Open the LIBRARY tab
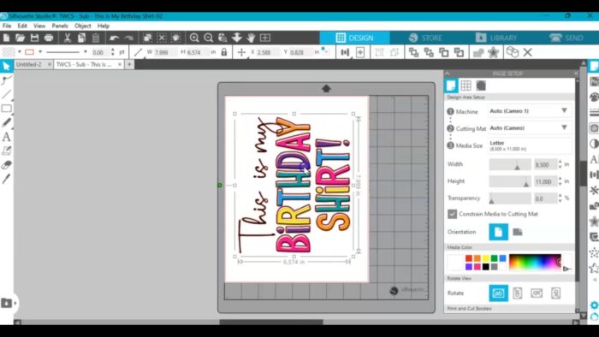Image resolution: width=599 pixels, height=337 pixels. click(495, 38)
